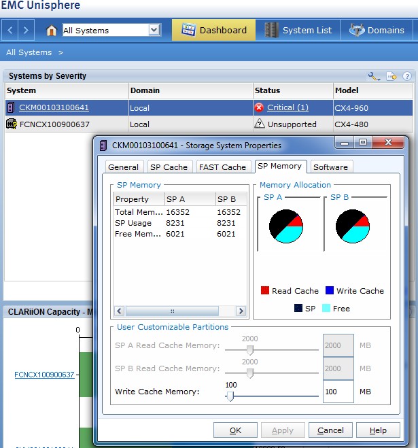Switch to the General tab
The height and width of the screenshot is (448, 418).
pyautogui.click(x=124, y=167)
